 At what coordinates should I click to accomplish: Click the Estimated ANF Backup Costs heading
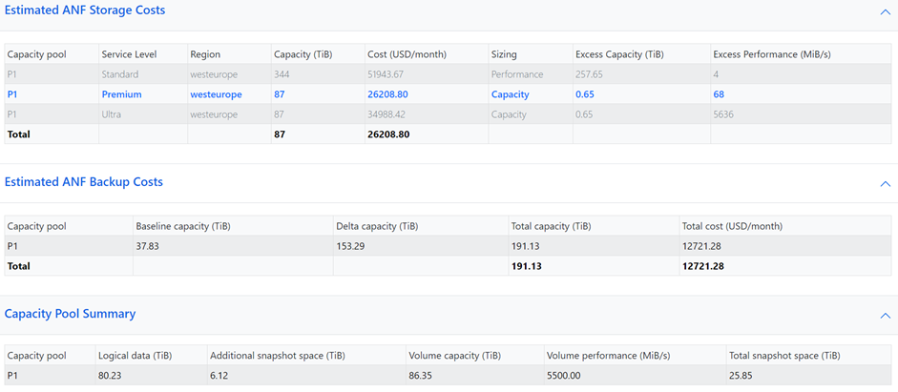pyautogui.click(x=84, y=182)
